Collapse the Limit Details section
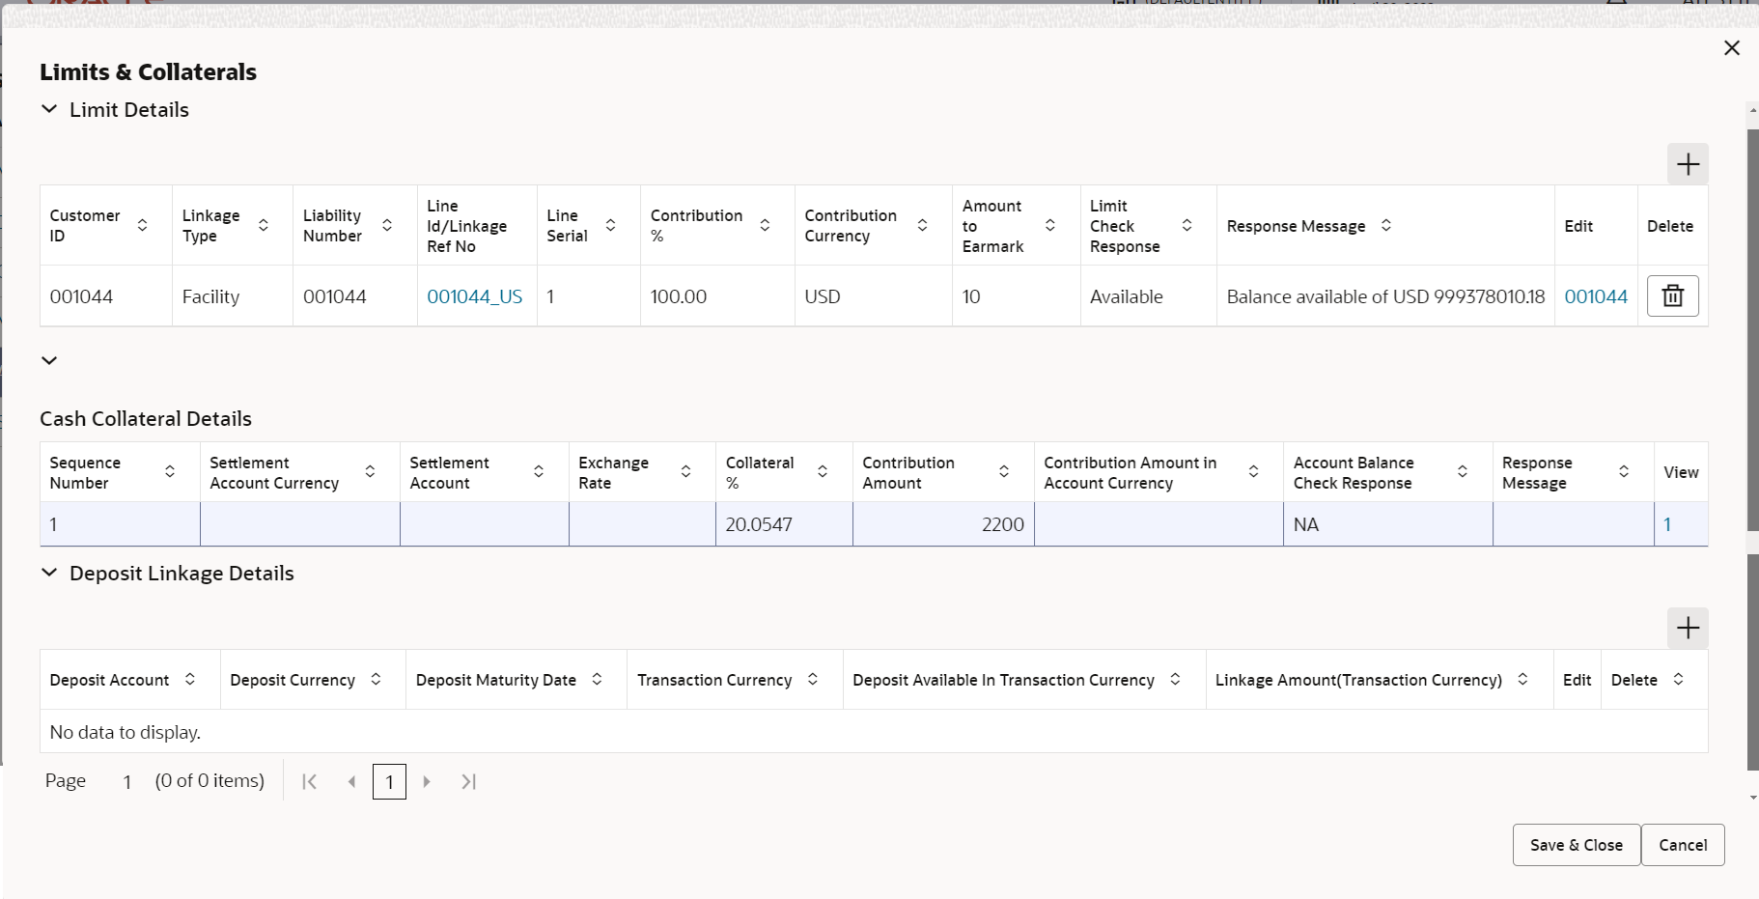 point(49,110)
